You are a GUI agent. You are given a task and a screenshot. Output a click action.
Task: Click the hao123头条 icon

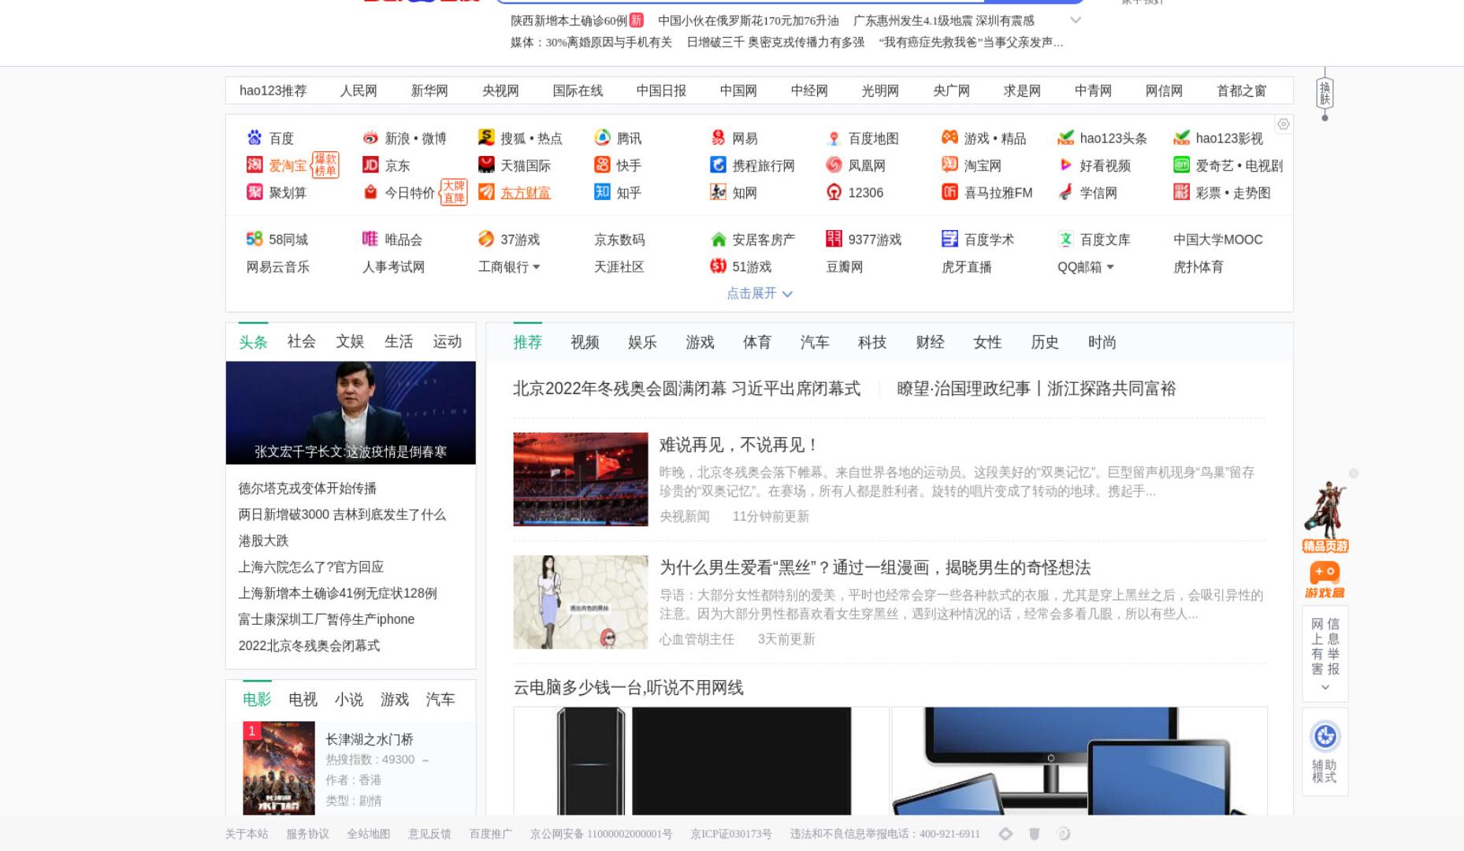pos(1065,138)
